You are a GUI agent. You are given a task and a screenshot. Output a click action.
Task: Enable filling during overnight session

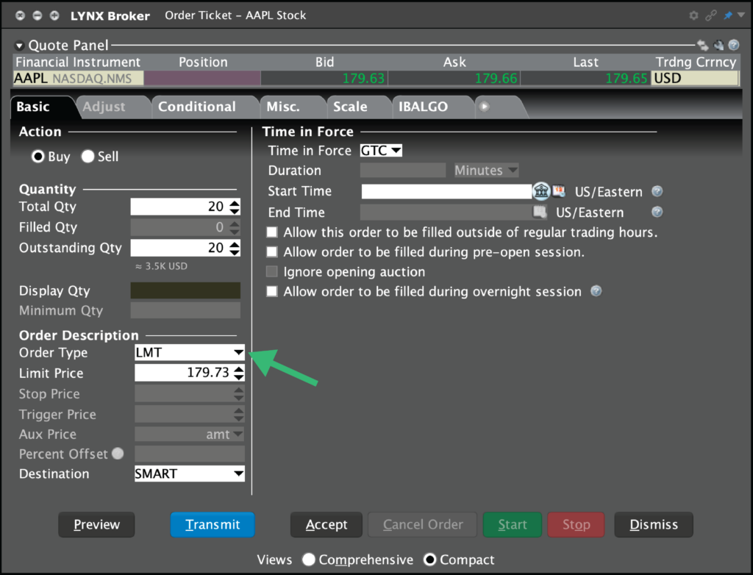[272, 292]
